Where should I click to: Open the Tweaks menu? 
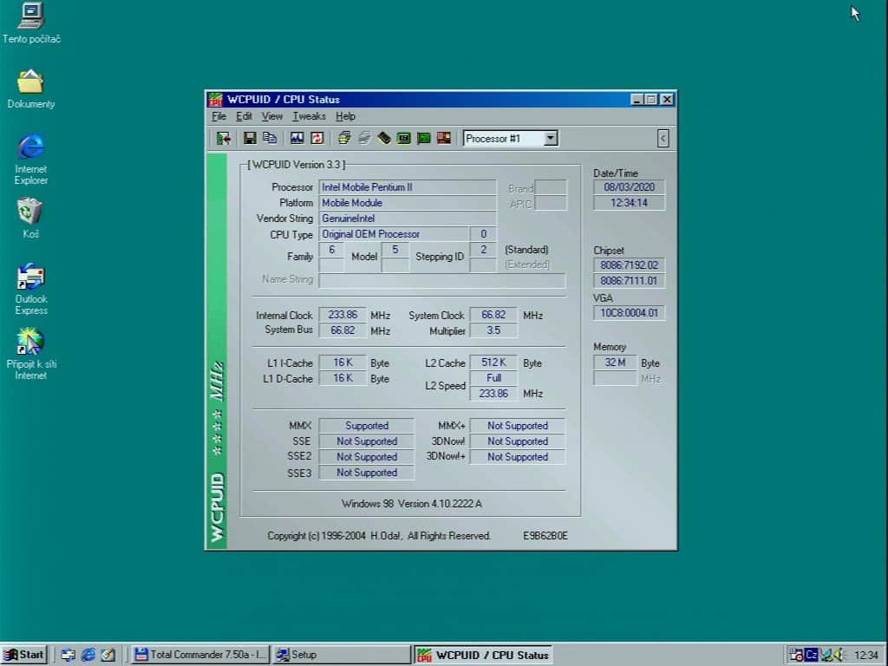point(309,116)
